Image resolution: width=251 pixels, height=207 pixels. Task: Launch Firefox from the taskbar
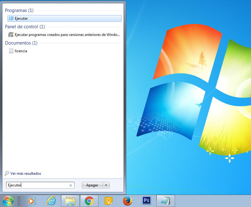pyautogui.click(x=128, y=201)
